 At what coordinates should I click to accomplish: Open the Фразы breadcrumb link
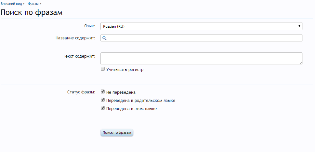33,4
